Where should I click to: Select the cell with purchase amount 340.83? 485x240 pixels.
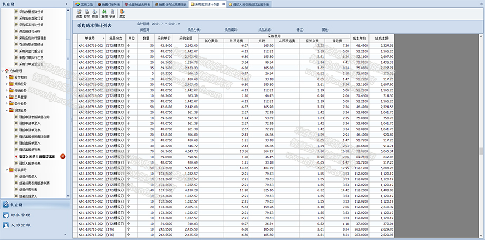(186, 224)
